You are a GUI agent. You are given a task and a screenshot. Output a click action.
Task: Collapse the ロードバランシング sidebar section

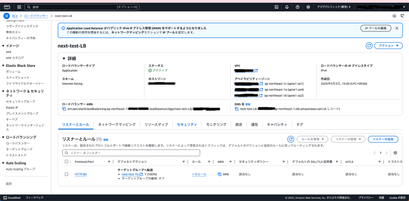point(3,137)
